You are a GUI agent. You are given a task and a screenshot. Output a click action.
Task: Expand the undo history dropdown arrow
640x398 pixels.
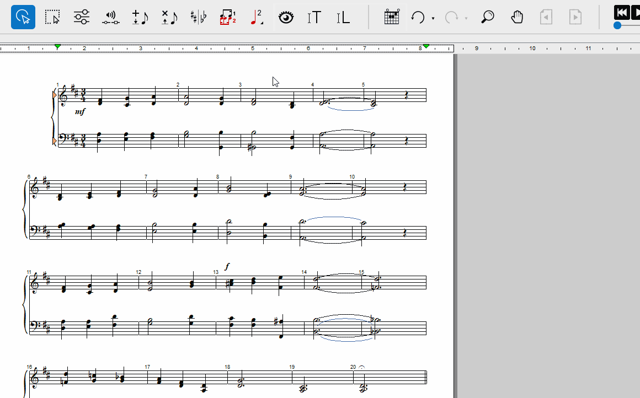[x=433, y=18]
